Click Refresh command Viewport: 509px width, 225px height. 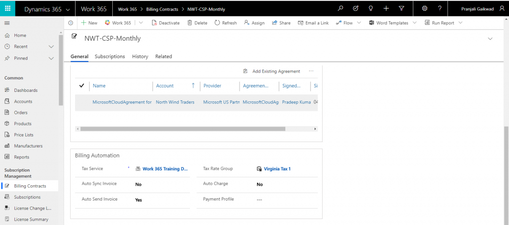[226, 23]
